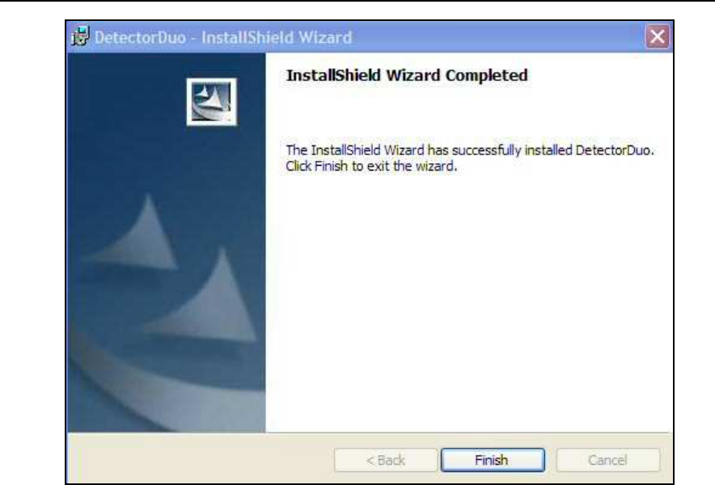Screen dimensions: 715x485
Task: Click the InstallShield sailboat logo thumbnail
Action: [x=212, y=102]
